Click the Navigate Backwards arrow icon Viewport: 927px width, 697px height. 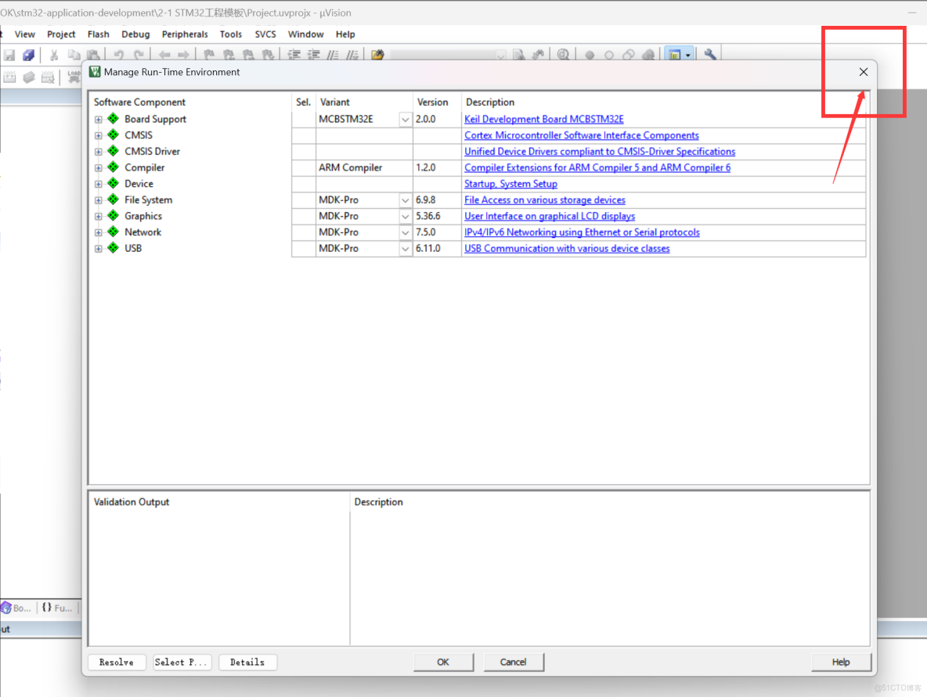164,55
